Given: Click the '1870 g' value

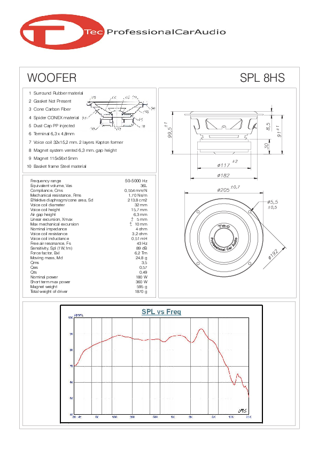Looking at the screenshot, I should [141, 292].
